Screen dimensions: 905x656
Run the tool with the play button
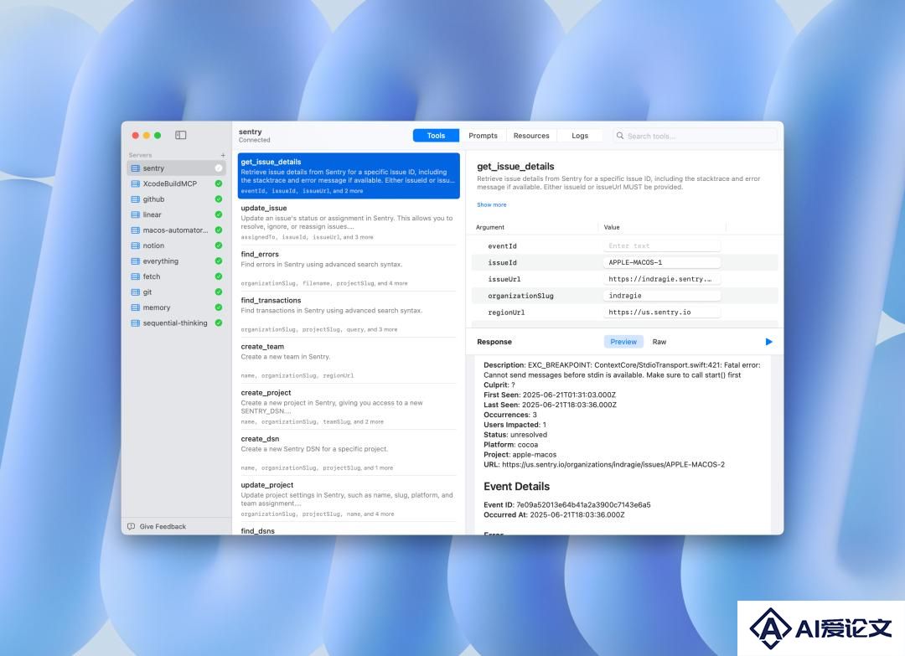(768, 342)
